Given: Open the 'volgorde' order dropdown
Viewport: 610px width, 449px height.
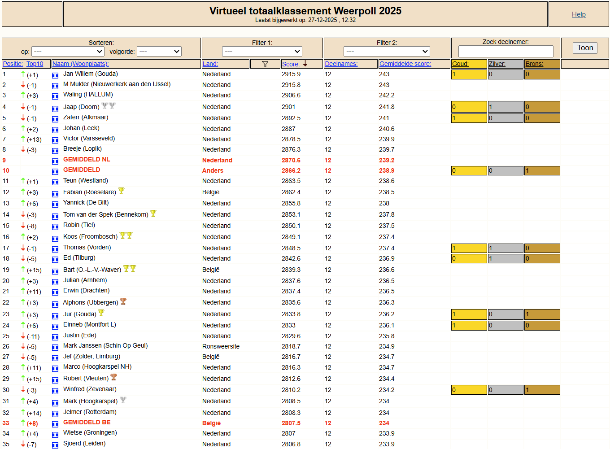Looking at the screenshot, I should [159, 52].
